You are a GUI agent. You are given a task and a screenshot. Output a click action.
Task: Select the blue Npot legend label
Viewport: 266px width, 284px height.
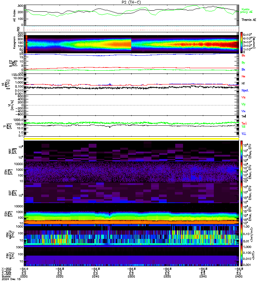245,91
